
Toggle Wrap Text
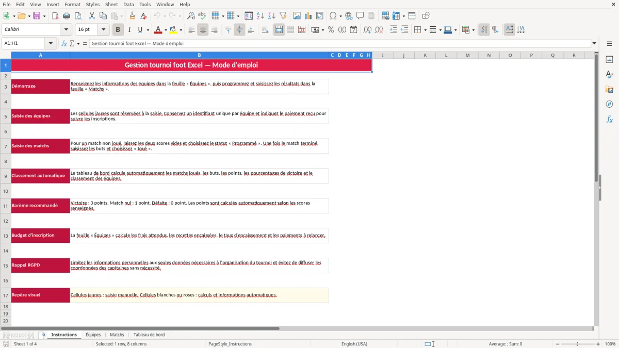point(265,30)
